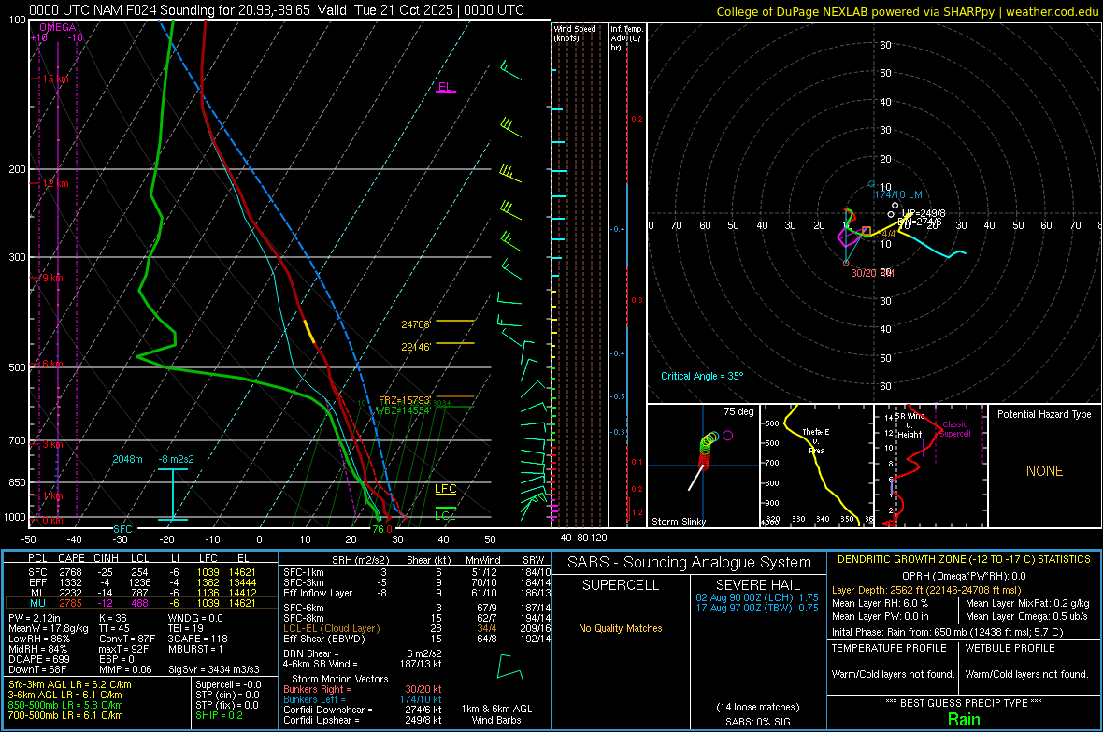Viewport: 1103px width, 732px height.
Task: Click the yellow LFC label on the skew-T
Action: [x=445, y=489]
